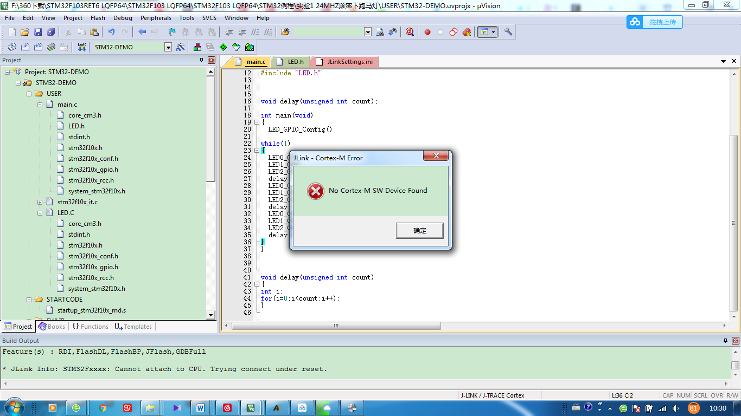Click the Build target icon
The height and width of the screenshot is (416, 741).
coord(25,47)
